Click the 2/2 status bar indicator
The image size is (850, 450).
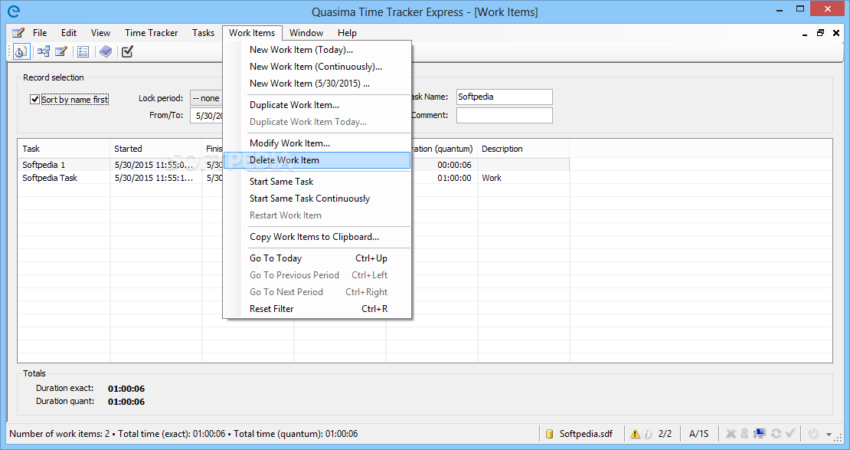665,434
